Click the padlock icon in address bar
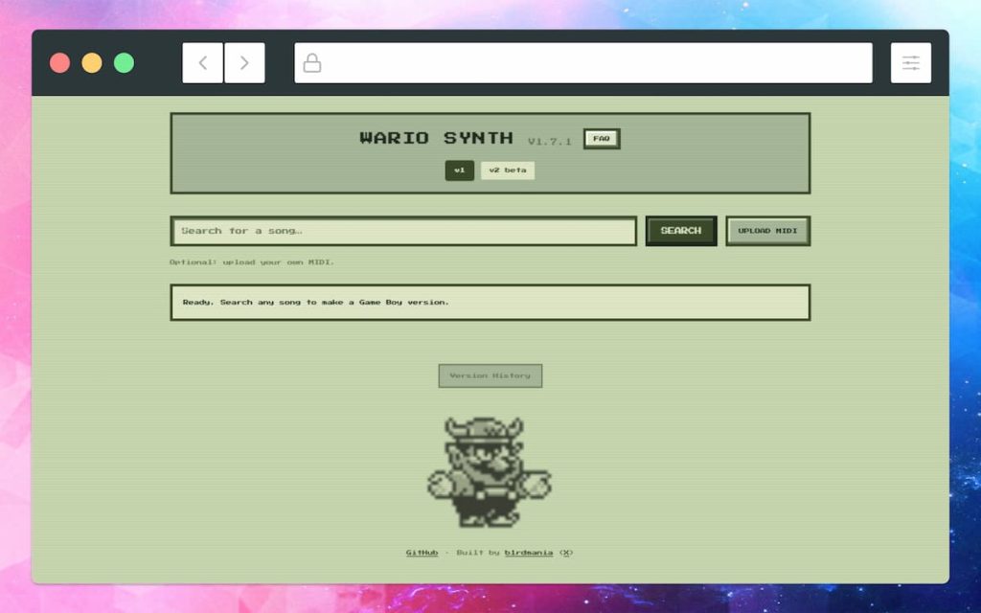This screenshot has height=613, width=981. click(x=312, y=62)
